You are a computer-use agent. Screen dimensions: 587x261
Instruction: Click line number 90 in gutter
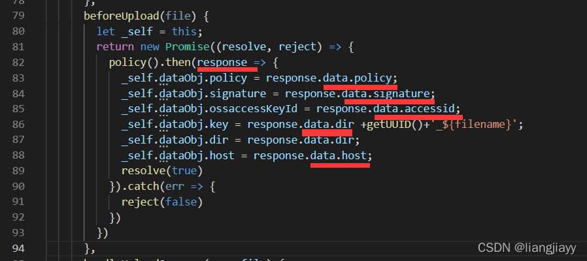coord(18,186)
